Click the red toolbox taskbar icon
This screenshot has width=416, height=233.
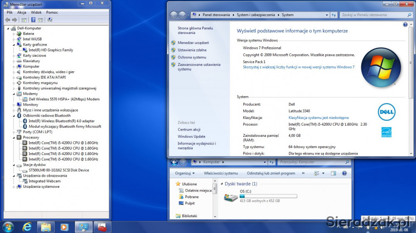102,227
